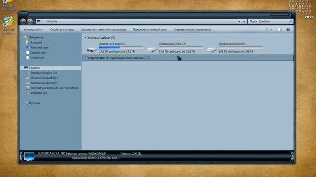The height and width of the screenshot is (177, 316).
Task: Click the Oteglav.com label in favorites
Action: click(x=39, y=53)
